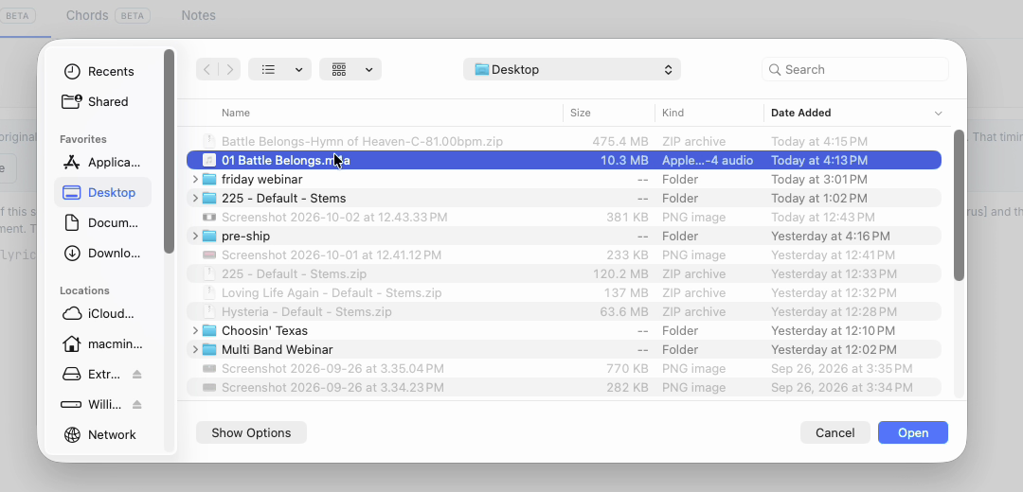Sort by Name column header
The height and width of the screenshot is (492, 1023).
point(236,113)
